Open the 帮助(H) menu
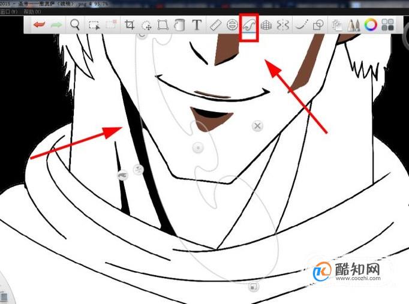 [32, 12]
